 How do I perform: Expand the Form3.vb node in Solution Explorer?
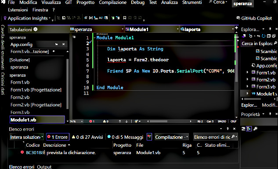(x=248, y=86)
